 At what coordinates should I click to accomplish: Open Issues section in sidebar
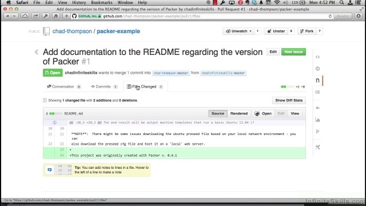click(317, 69)
